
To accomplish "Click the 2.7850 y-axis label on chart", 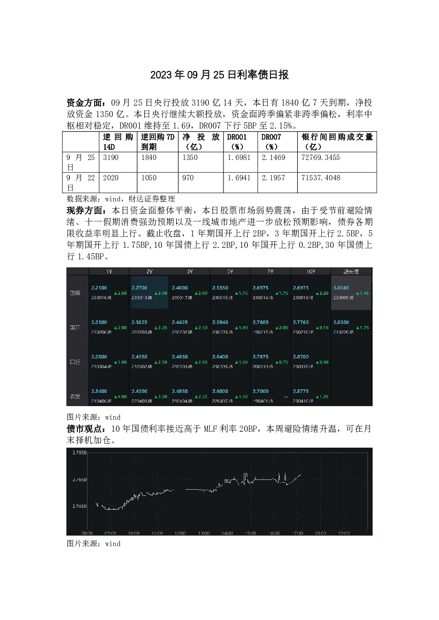I will [80, 453].
